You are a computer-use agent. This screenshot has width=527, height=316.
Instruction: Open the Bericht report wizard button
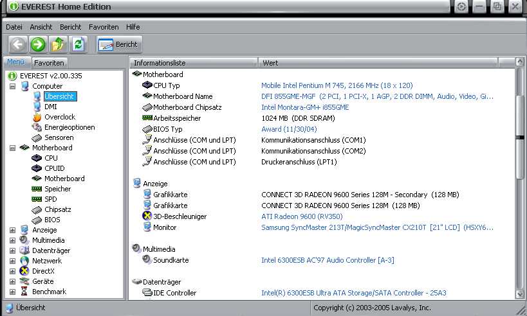pyautogui.click(x=118, y=44)
